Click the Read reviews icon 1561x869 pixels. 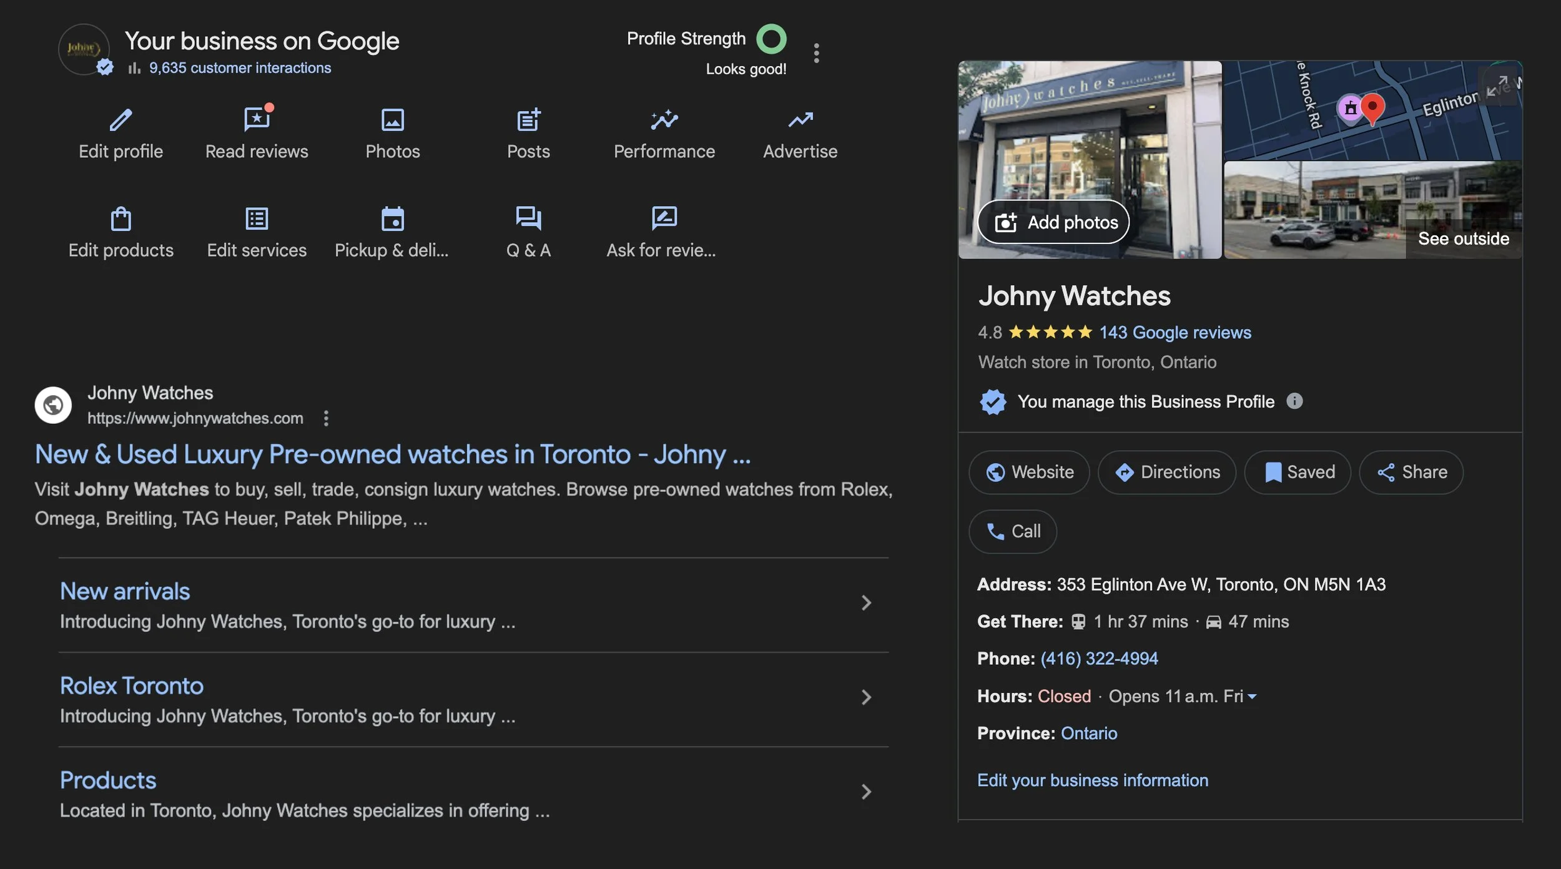click(257, 119)
